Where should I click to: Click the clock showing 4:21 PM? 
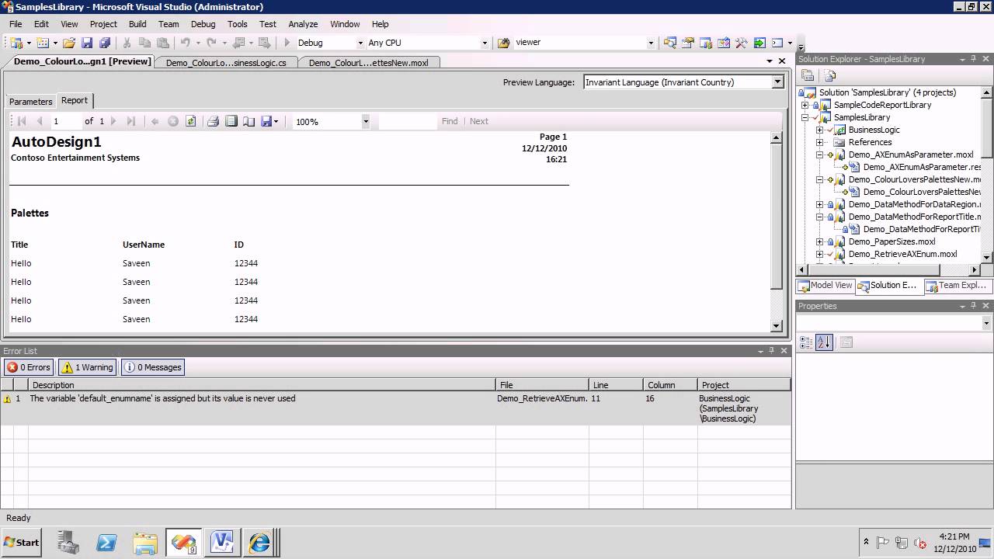tap(954, 536)
